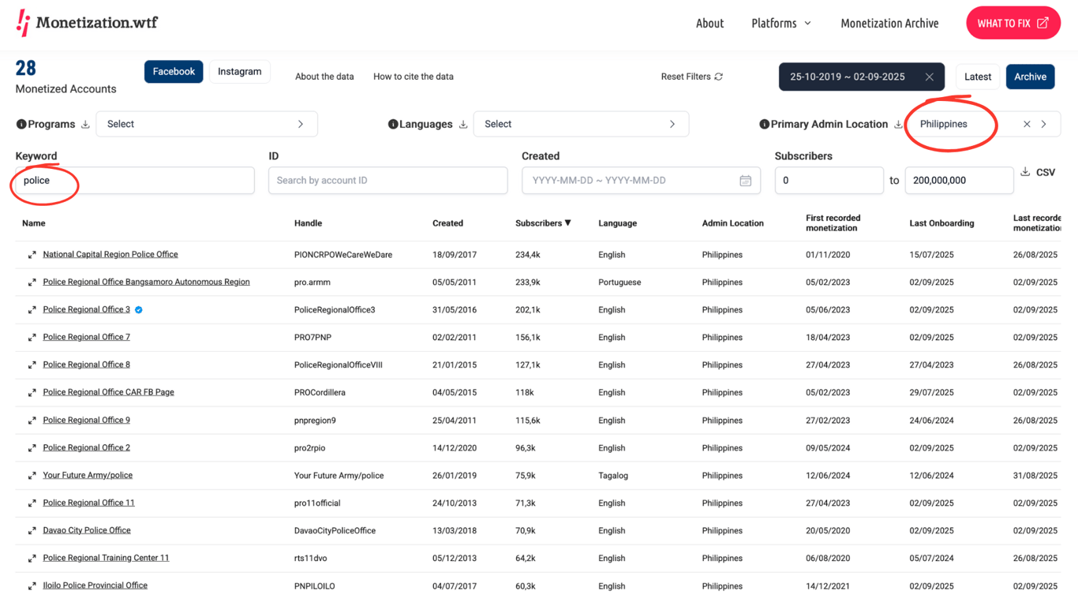Click the Programs info icon

[x=21, y=124]
